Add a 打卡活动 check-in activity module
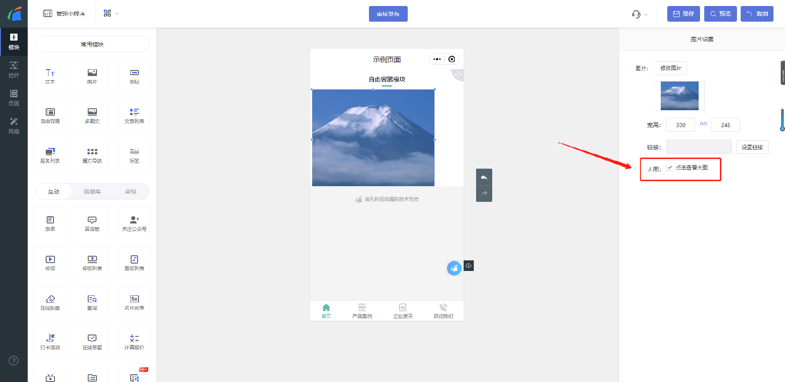This screenshot has width=785, height=382. [x=50, y=342]
